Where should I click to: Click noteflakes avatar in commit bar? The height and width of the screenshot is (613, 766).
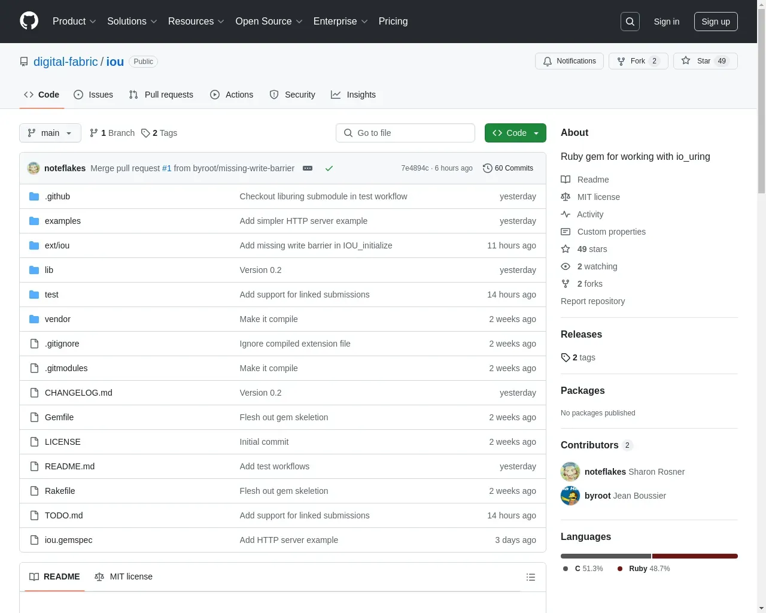(34, 168)
